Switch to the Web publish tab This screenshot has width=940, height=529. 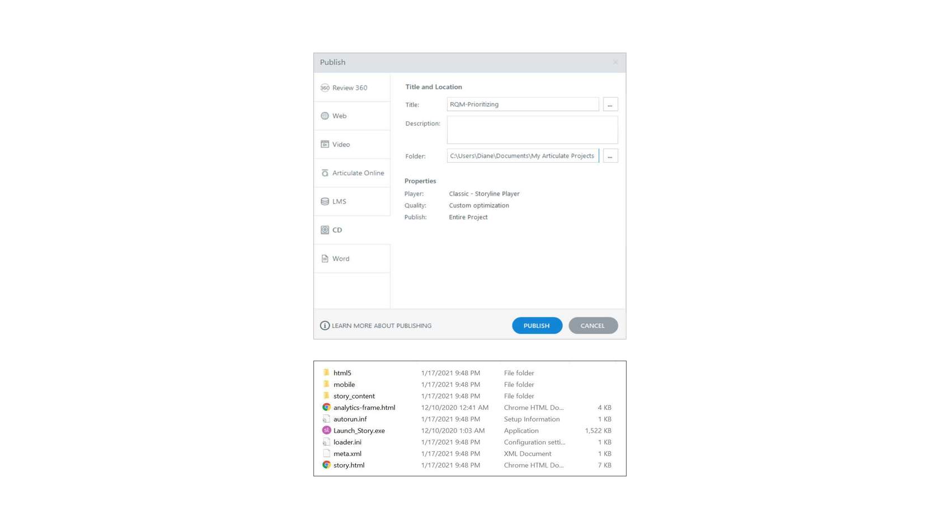(352, 116)
